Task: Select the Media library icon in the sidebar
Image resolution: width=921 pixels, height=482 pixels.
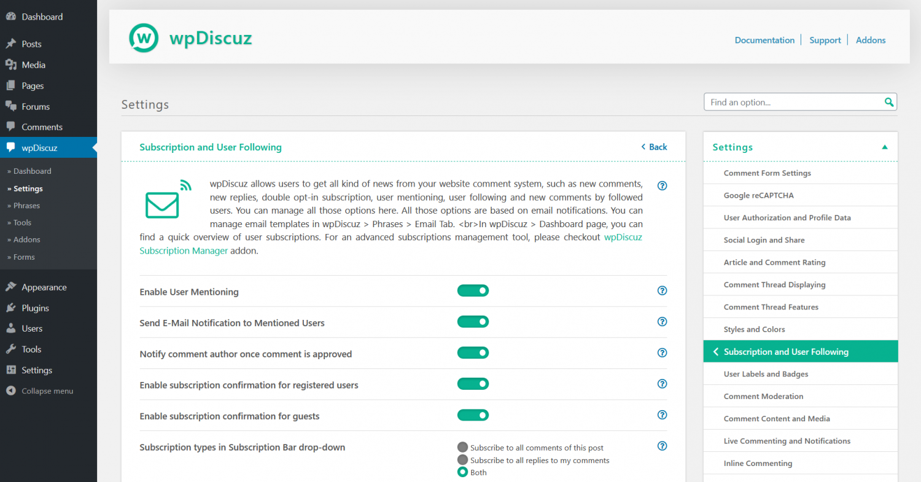Action: pyautogui.click(x=11, y=64)
